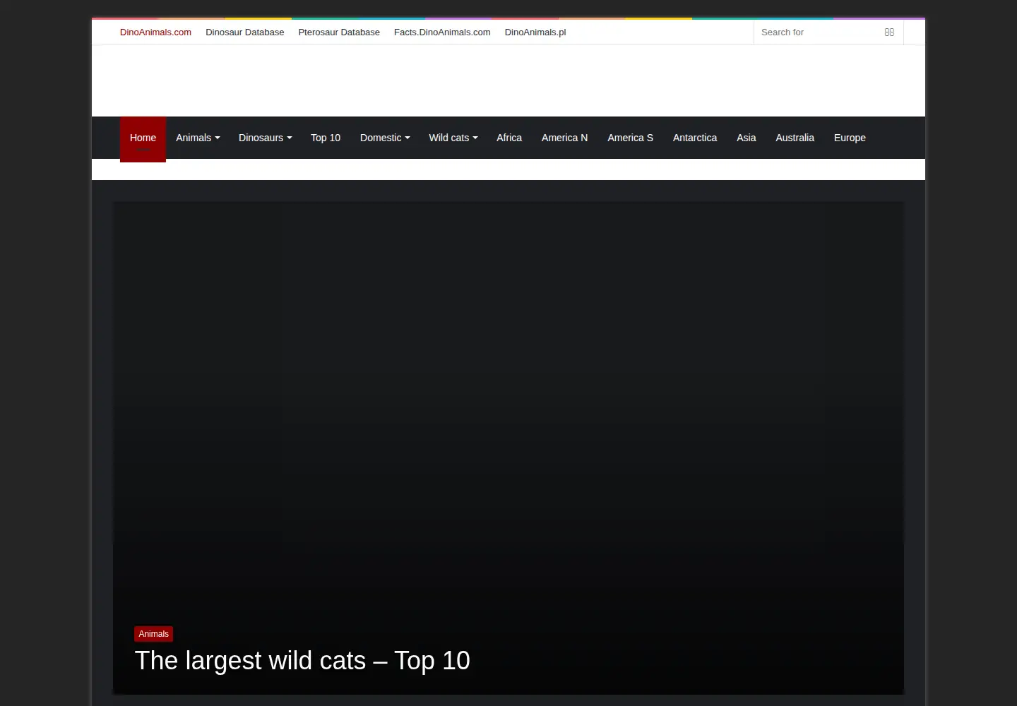
Task: Select Africa in the navigation bar
Action: (x=509, y=138)
